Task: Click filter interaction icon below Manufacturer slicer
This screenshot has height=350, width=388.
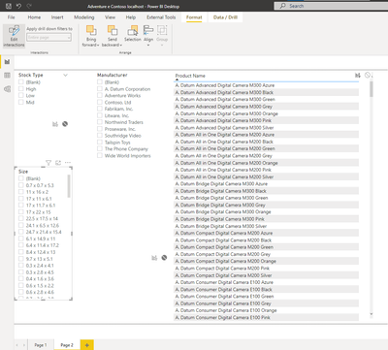Action: (x=154, y=258)
